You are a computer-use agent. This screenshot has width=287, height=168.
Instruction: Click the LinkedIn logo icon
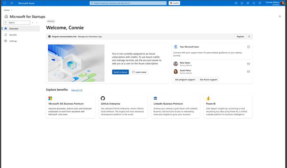(x=155, y=98)
